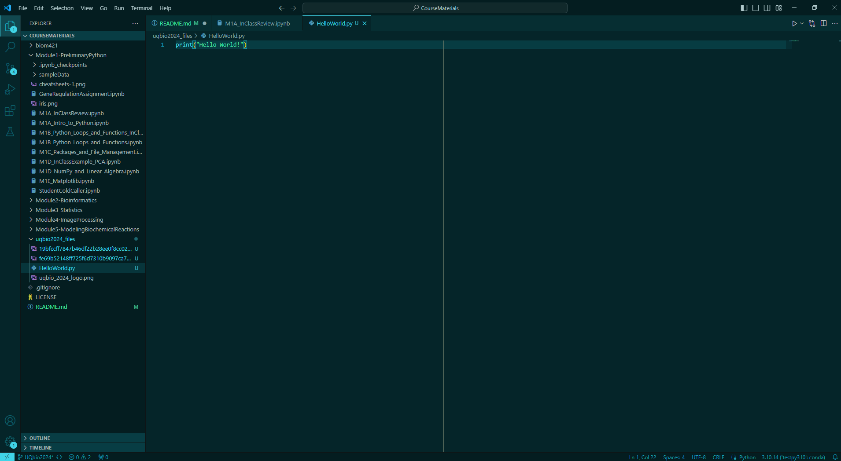Open the run options dropdown arrow
Image resolution: width=841 pixels, height=461 pixels.
point(802,23)
